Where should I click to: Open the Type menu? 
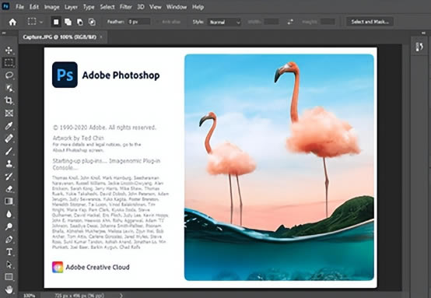(89, 7)
